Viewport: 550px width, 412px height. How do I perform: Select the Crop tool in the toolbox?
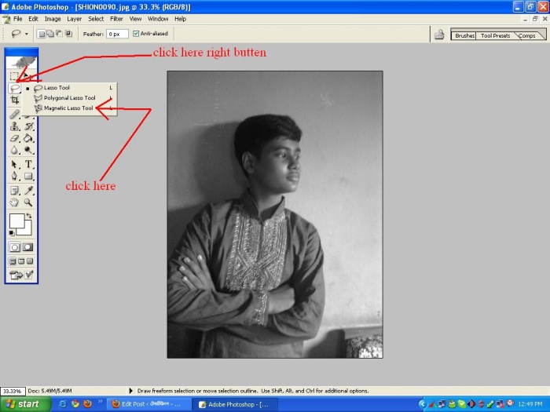click(14, 100)
